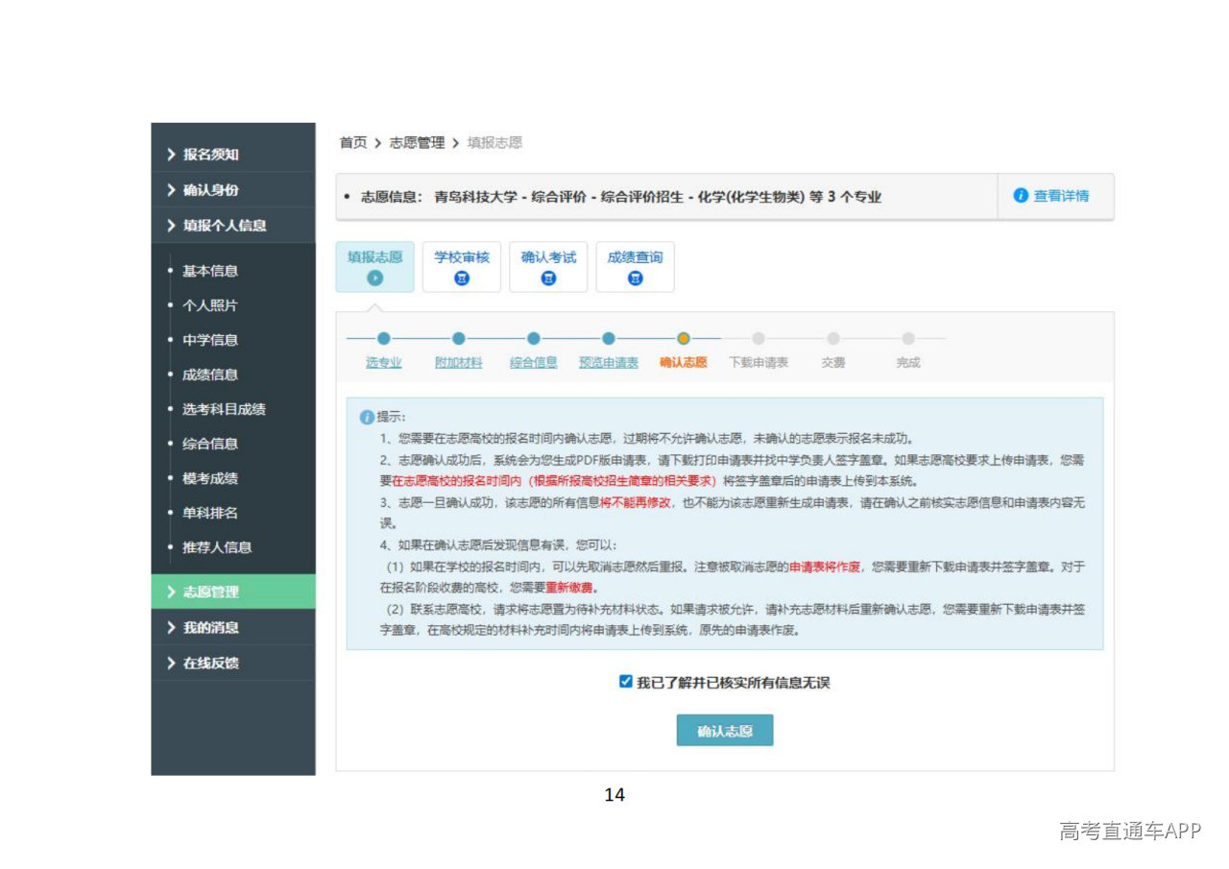
Task: Click the grey 下载申请表 step marker
Action: 759,339
